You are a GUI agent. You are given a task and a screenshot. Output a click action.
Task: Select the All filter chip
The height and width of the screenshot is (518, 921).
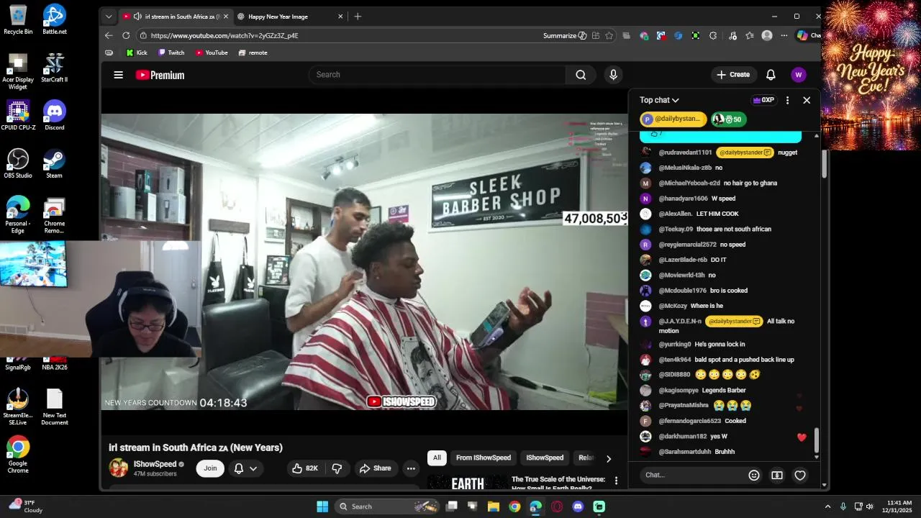(437, 458)
